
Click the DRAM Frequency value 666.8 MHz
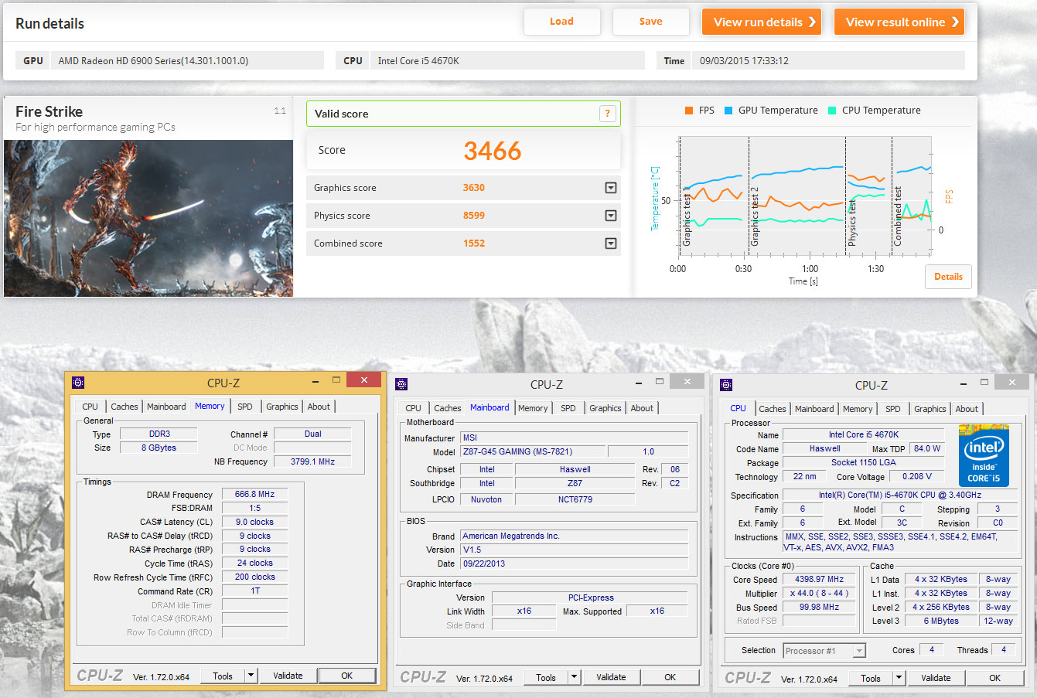pos(255,495)
